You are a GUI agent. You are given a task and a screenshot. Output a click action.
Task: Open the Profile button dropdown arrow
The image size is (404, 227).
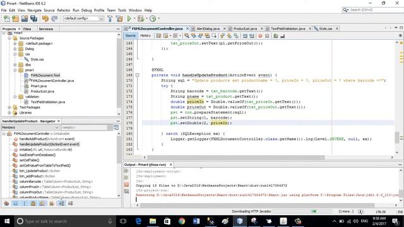[x=158, y=18]
